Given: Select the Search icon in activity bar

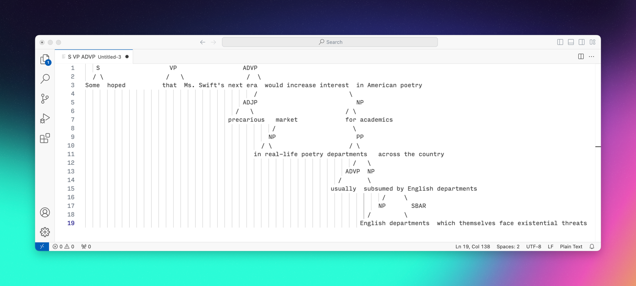Looking at the screenshot, I should [x=44, y=79].
